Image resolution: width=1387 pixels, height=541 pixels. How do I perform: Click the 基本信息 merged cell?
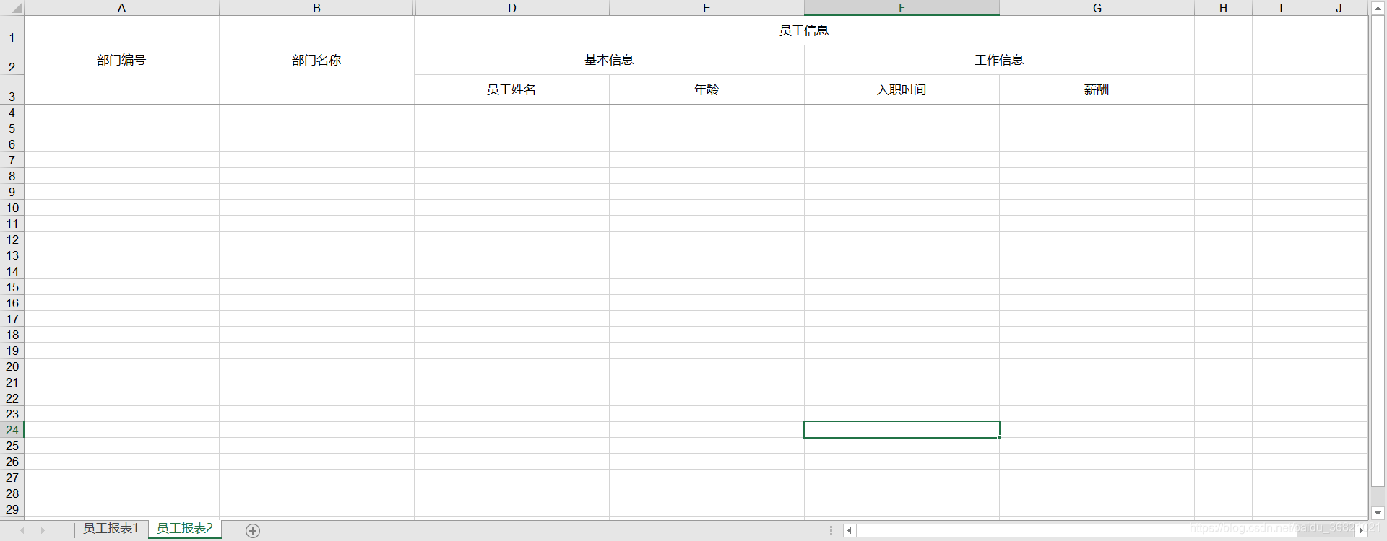(x=609, y=60)
